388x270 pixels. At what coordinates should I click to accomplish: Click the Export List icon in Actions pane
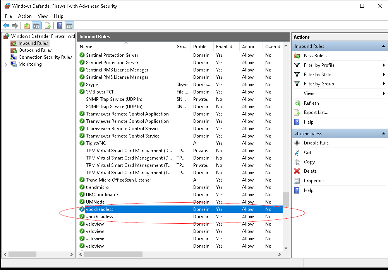click(297, 112)
